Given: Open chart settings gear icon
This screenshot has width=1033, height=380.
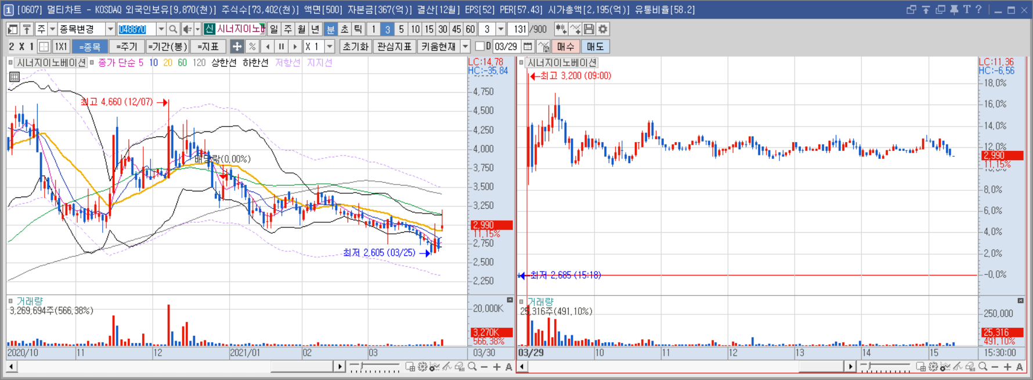Looking at the screenshot, I should 603,29.
